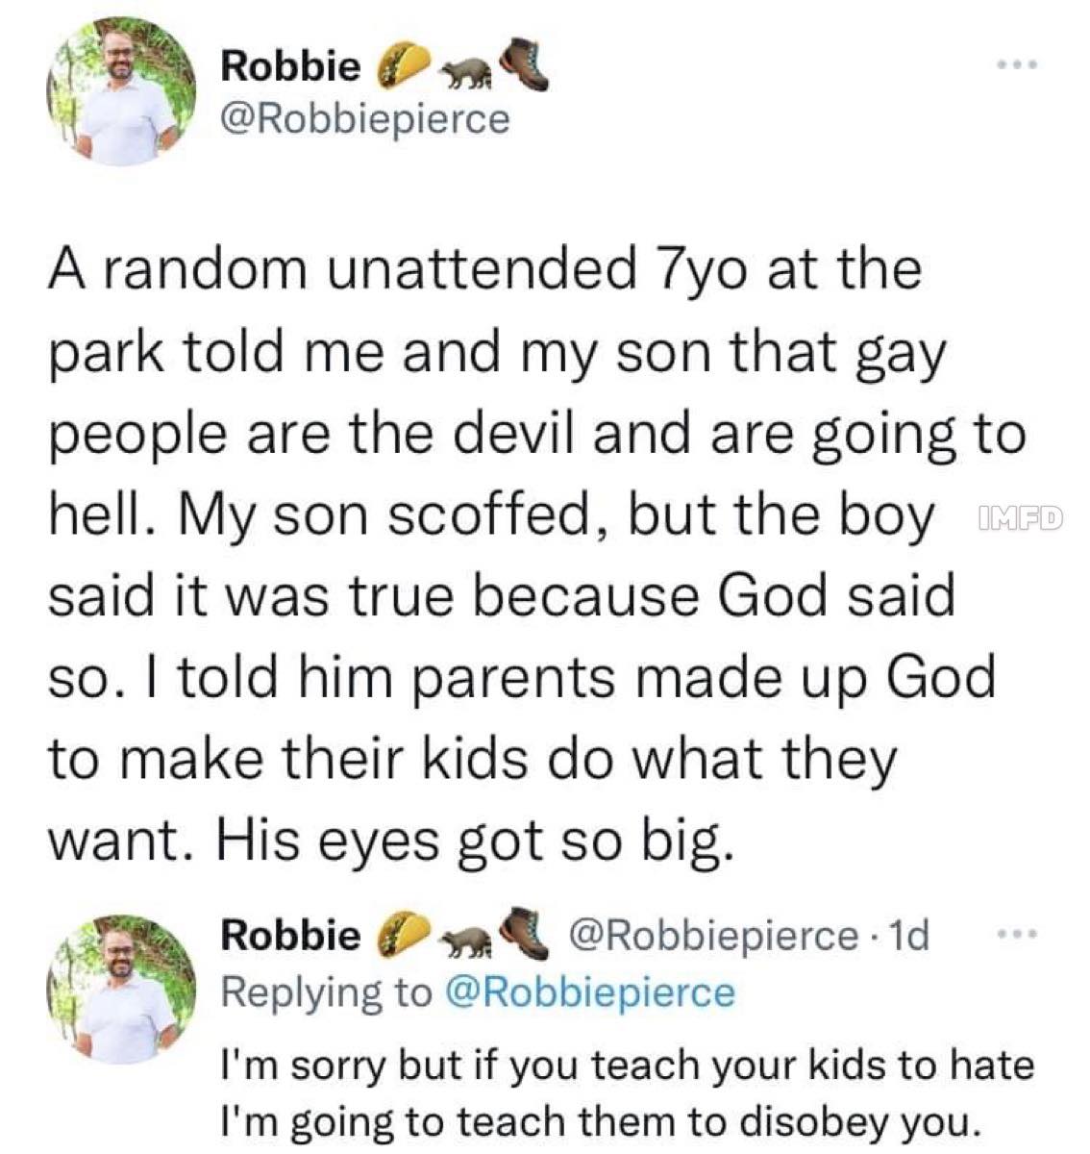Click the raccoon emoji in the reply header
This screenshot has height=1154, width=1090.
pos(463,940)
